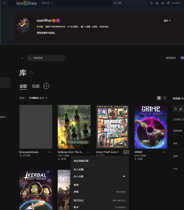This screenshot has width=184, height=210.
Task: Open the history clock icon in top bar
Action: click(x=152, y=3)
